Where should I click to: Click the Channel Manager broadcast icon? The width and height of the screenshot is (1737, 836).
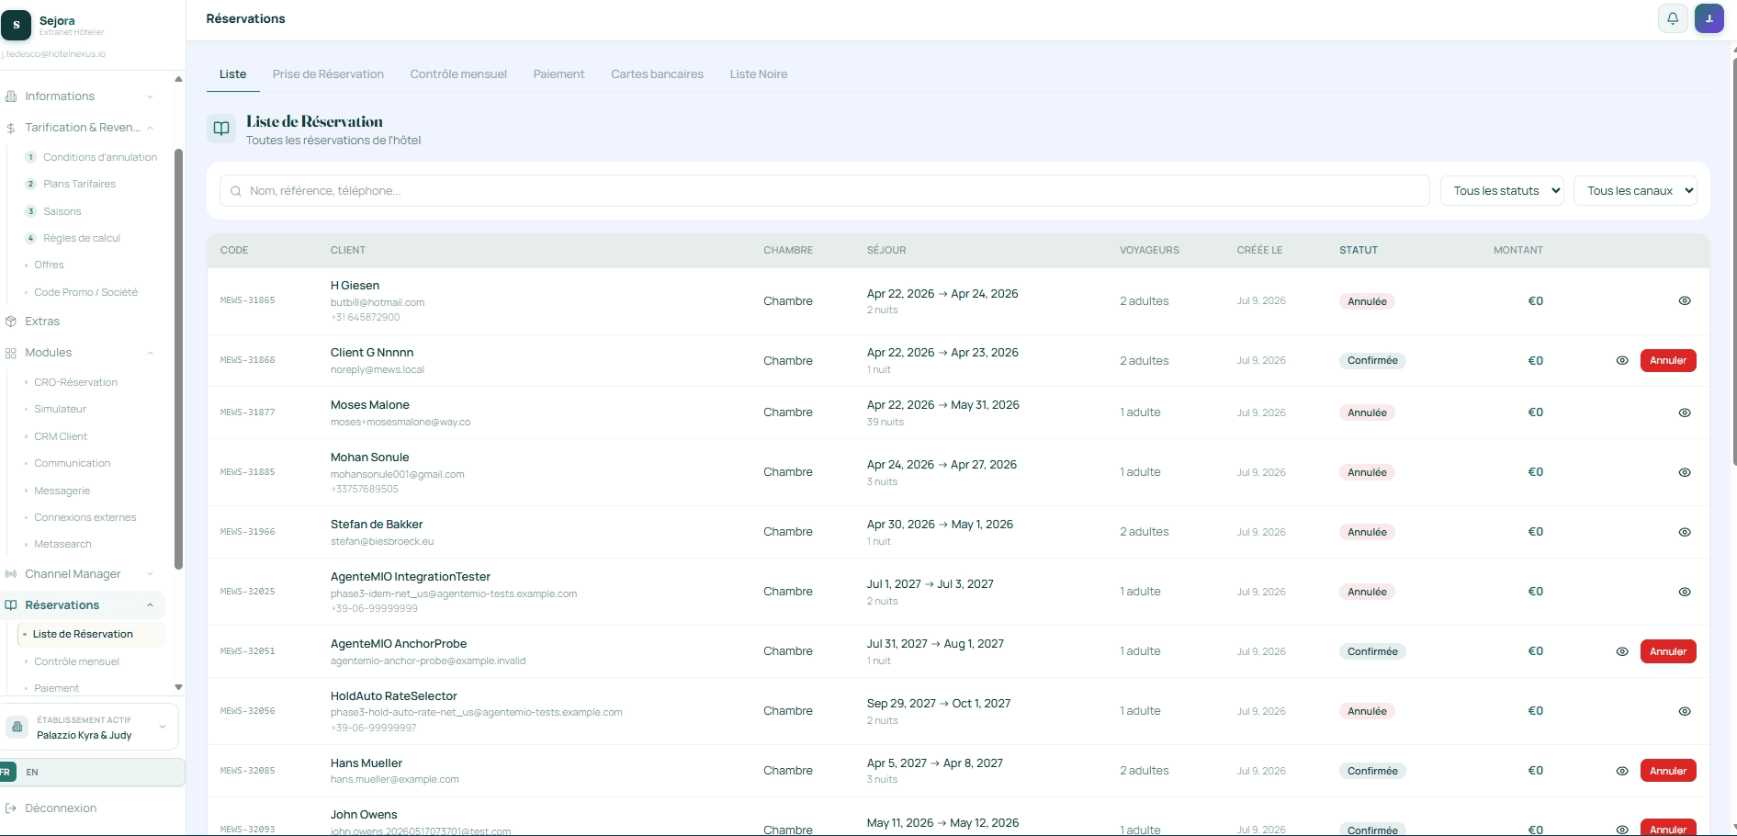[x=11, y=574]
